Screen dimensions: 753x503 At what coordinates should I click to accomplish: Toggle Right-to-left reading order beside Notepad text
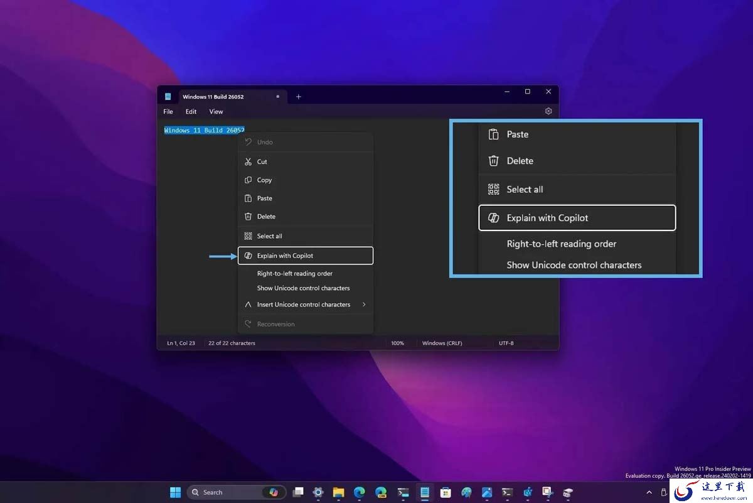306,274
